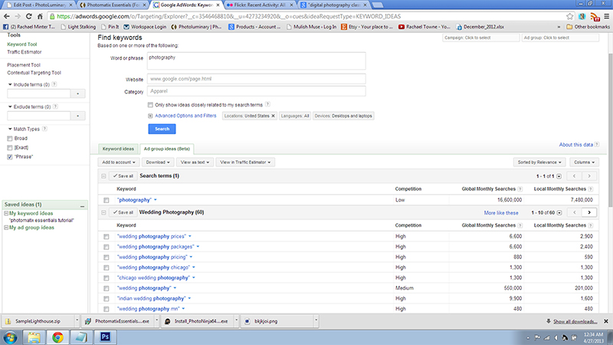This screenshot has height=345, width=613.
Task: Open the Etsy bookmark
Action: (367, 27)
